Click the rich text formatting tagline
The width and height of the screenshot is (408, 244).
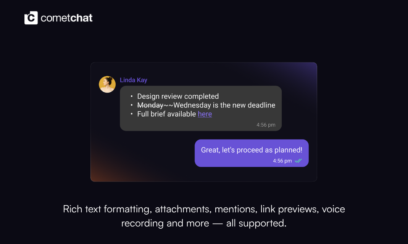point(204,216)
